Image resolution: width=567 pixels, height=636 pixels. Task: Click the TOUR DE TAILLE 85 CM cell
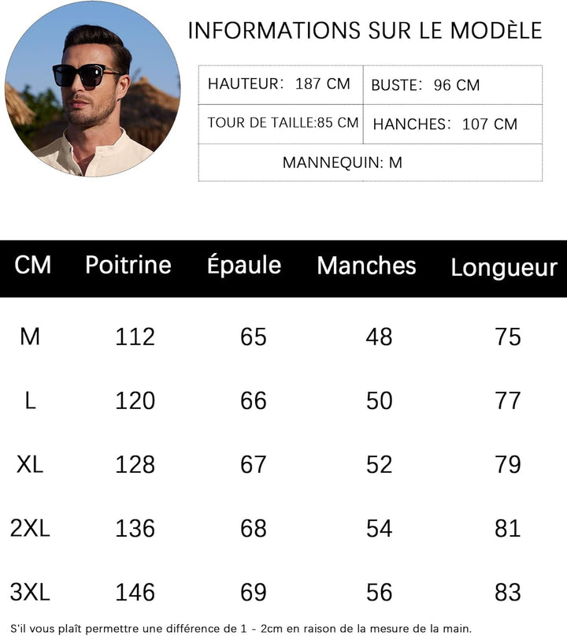click(283, 123)
